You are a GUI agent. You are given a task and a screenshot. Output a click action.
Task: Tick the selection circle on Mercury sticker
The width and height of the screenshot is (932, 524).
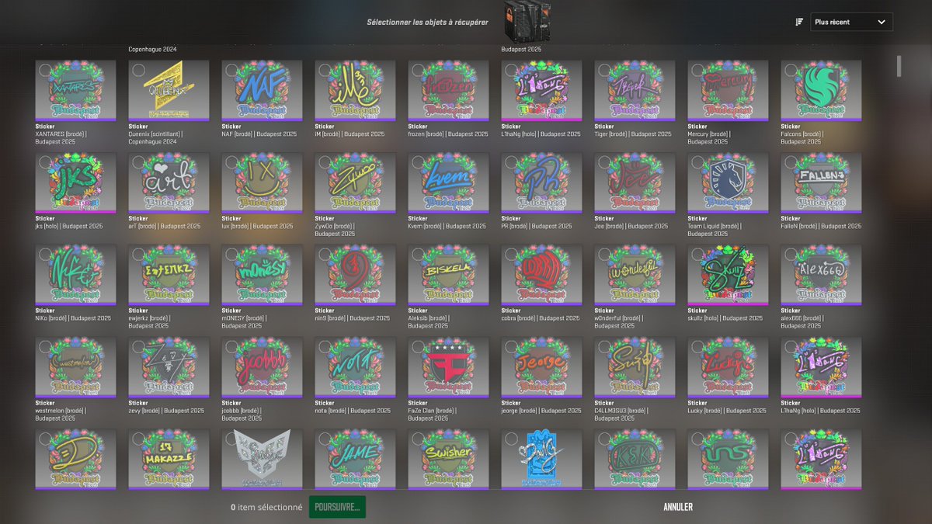coord(697,70)
